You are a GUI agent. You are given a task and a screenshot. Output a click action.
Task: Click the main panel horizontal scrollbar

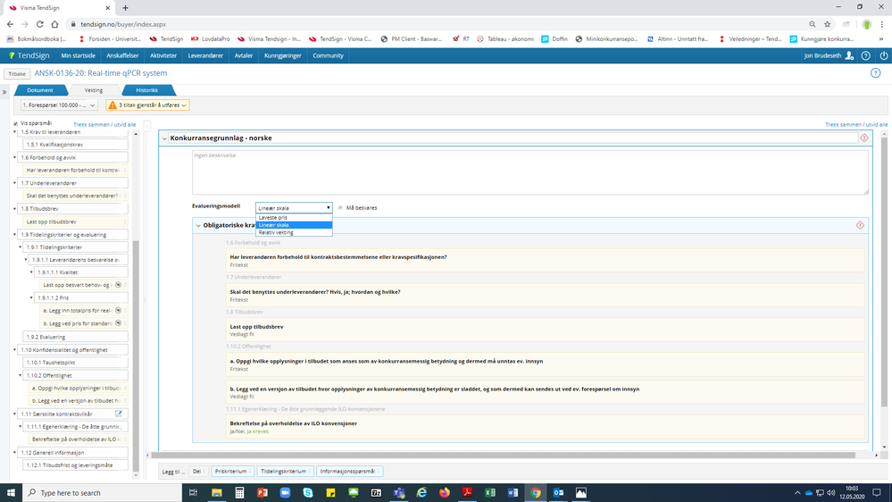click(504, 456)
